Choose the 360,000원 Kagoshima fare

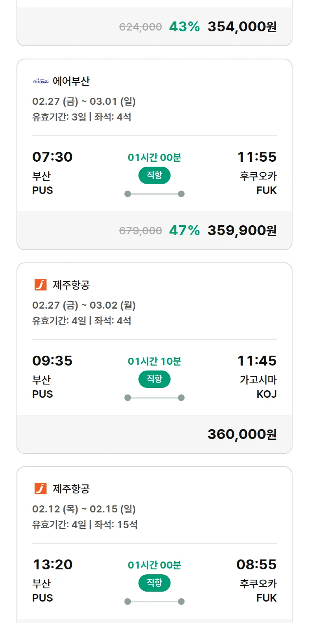(242, 434)
